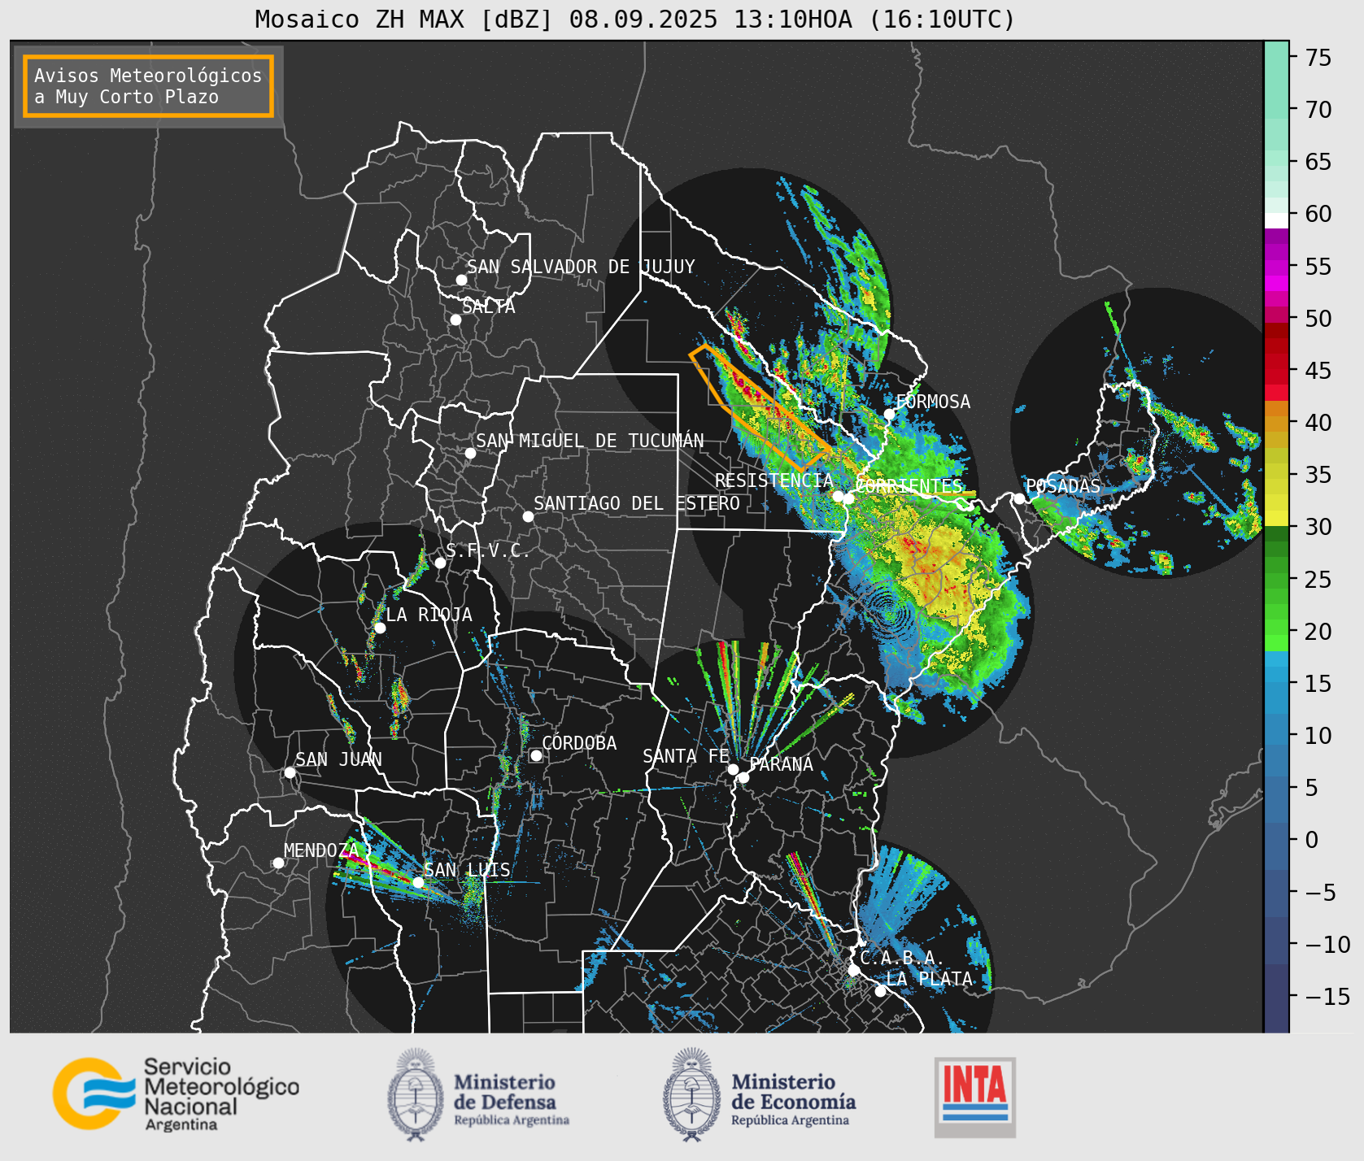Click the Formosa city marker dot
The image size is (1364, 1161).
[890, 414]
